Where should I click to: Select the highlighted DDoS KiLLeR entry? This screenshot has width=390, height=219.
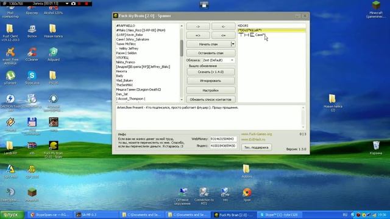272,30
